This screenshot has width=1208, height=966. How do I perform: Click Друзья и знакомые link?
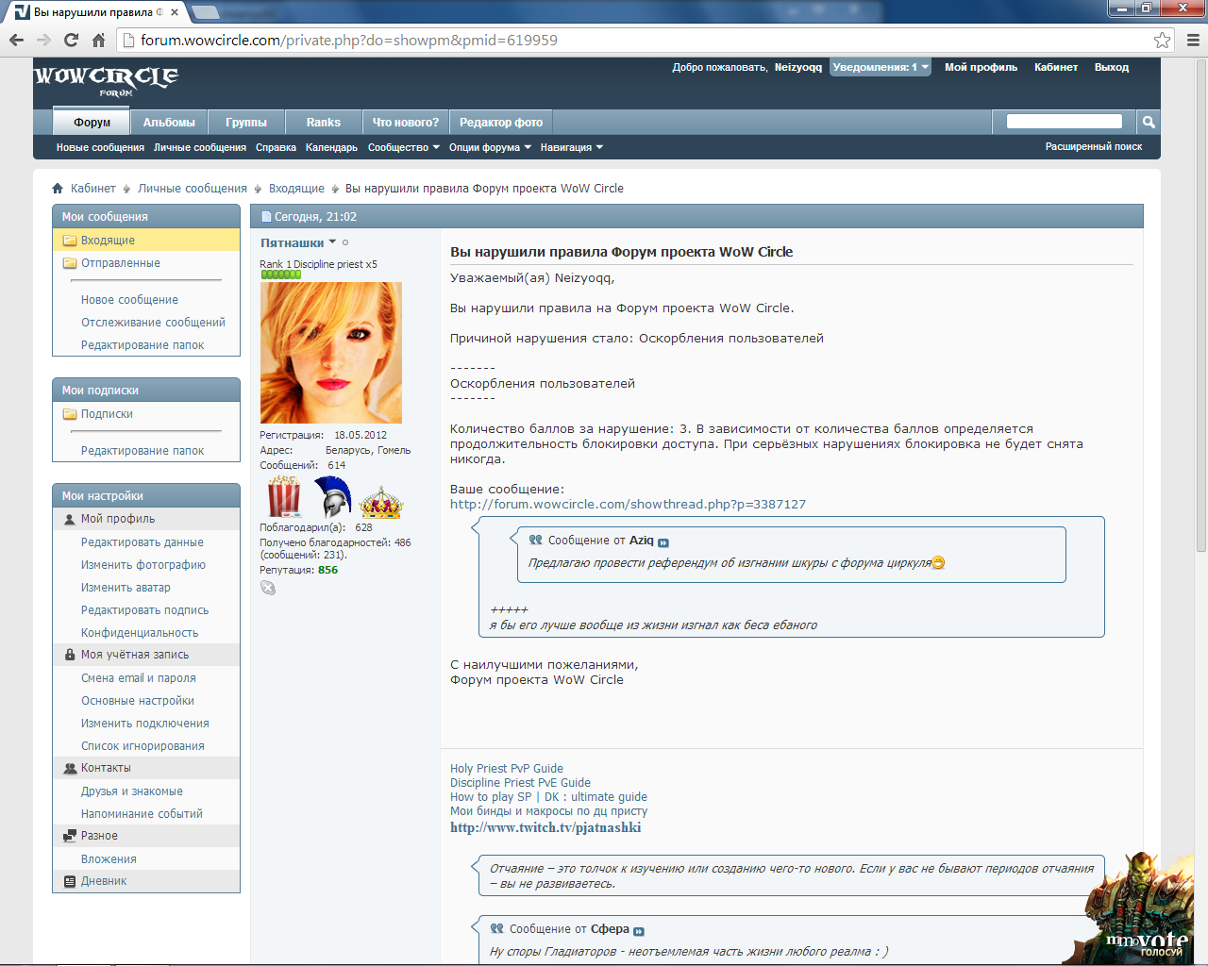tap(132, 791)
